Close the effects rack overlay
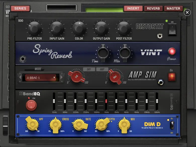This screenshot has width=196, height=147. [187, 12]
